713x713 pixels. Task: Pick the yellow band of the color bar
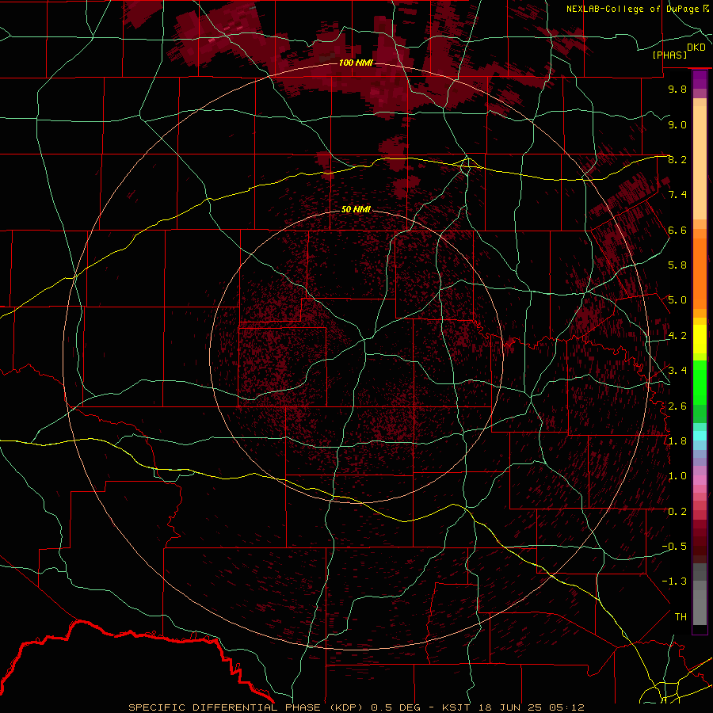point(700,338)
